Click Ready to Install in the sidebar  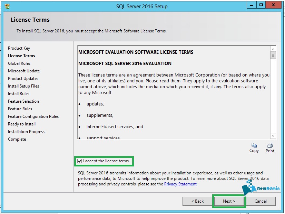pyautogui.click(x=22, y=124)
